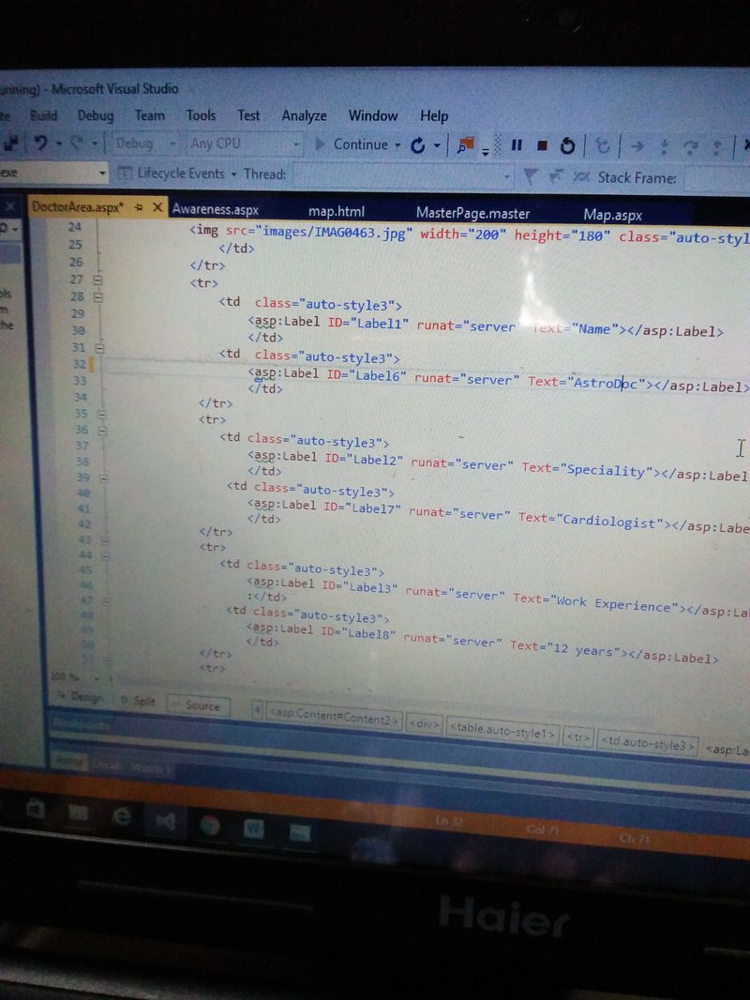Collapse the code block at line 28
Screen dimensions: 750x1000
(99, 295)
